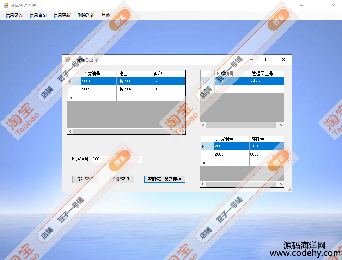
Task: Click the main window app icon in title bar
Action: 6,5
